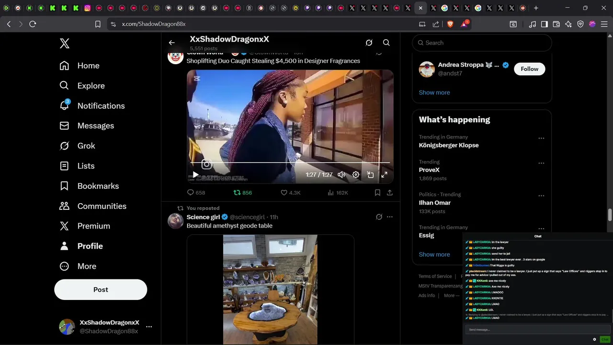613x345 pixels.
Task: Click the x.com/ShadowDragon88x address bar
Action: pyautogui.click(x=153, y=24)
